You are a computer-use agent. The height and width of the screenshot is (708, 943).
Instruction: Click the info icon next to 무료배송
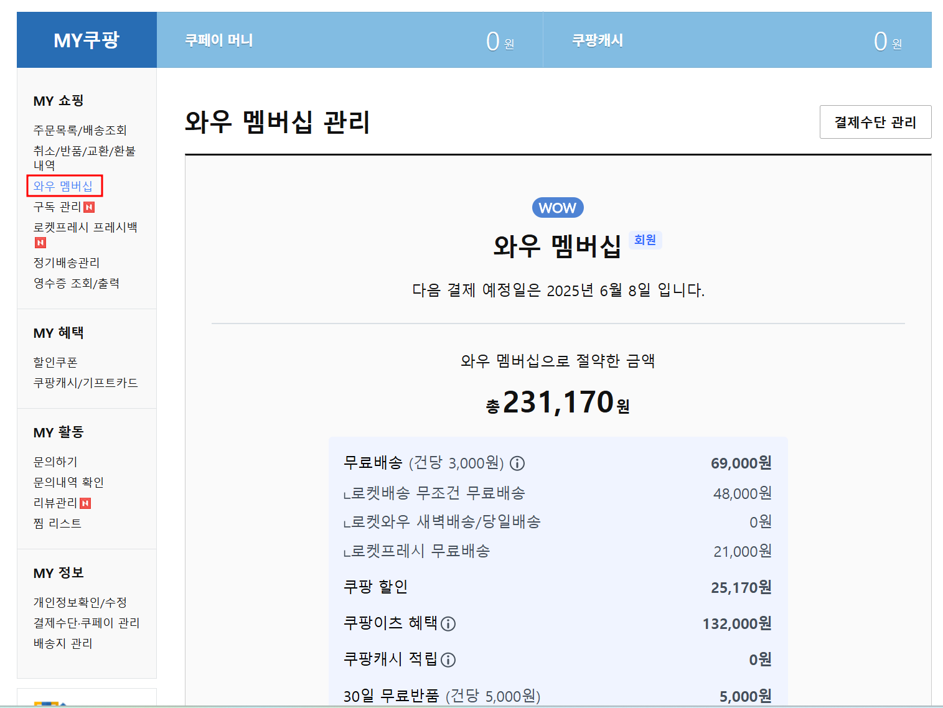tap(517, 463)
